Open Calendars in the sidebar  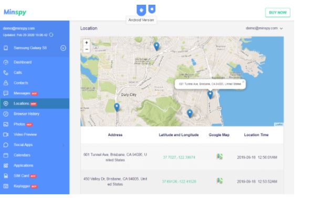22,155
